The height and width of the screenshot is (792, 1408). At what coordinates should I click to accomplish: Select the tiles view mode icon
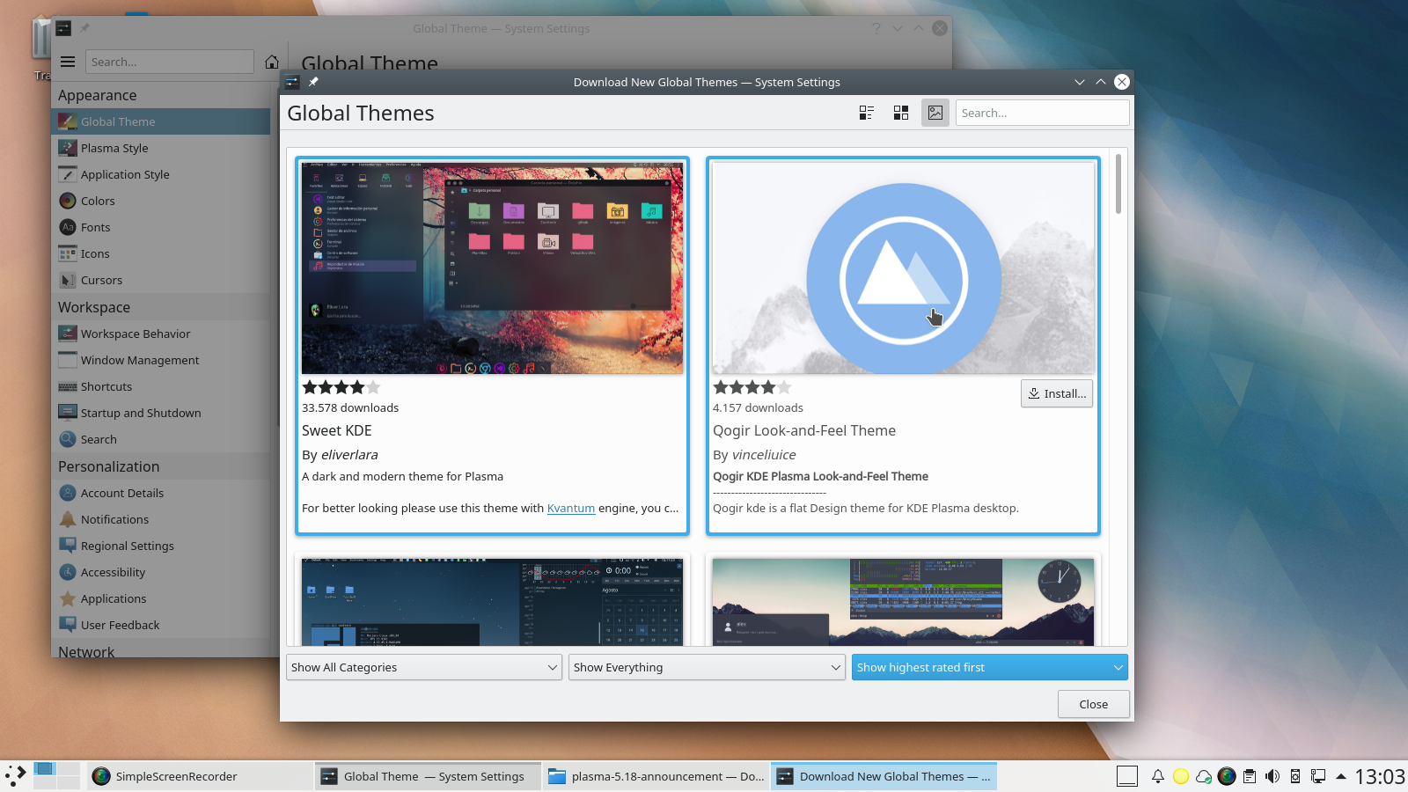click(x=900, y=113)
